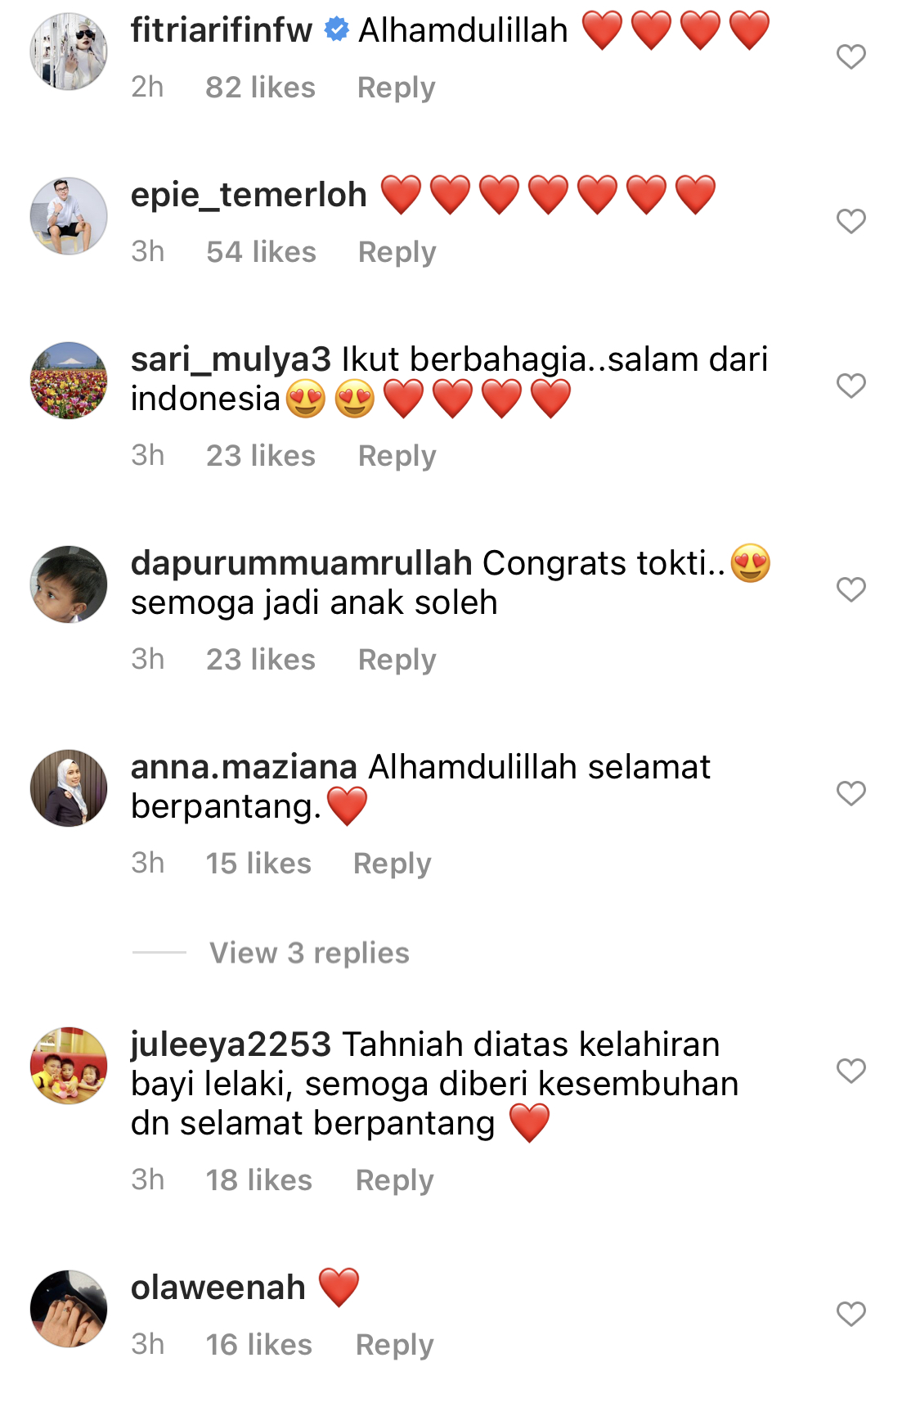Tap heart icon on juleeya2253's comment
Image resolution: width=920 pixels, height=1403 pixels.
coord(851,1071)
